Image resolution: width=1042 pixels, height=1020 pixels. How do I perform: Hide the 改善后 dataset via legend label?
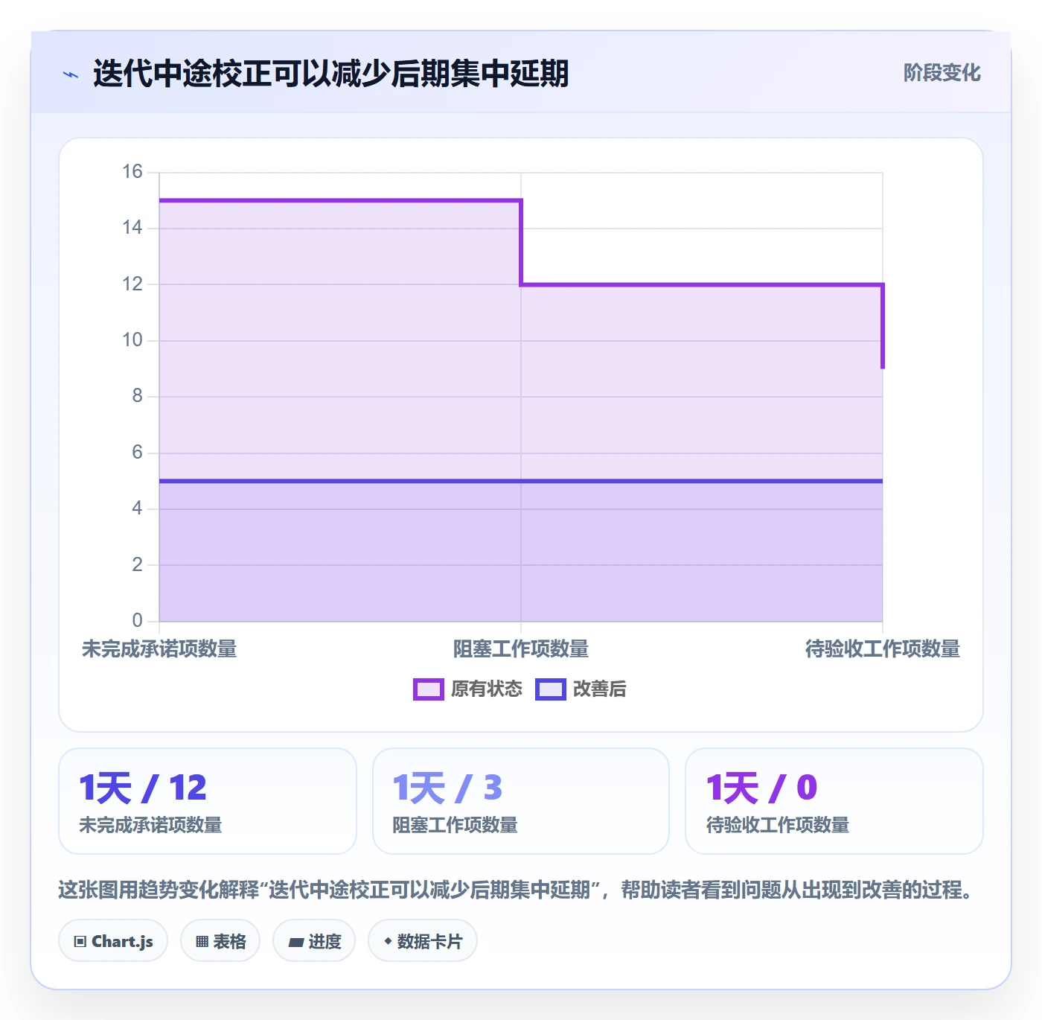[599, 689]
